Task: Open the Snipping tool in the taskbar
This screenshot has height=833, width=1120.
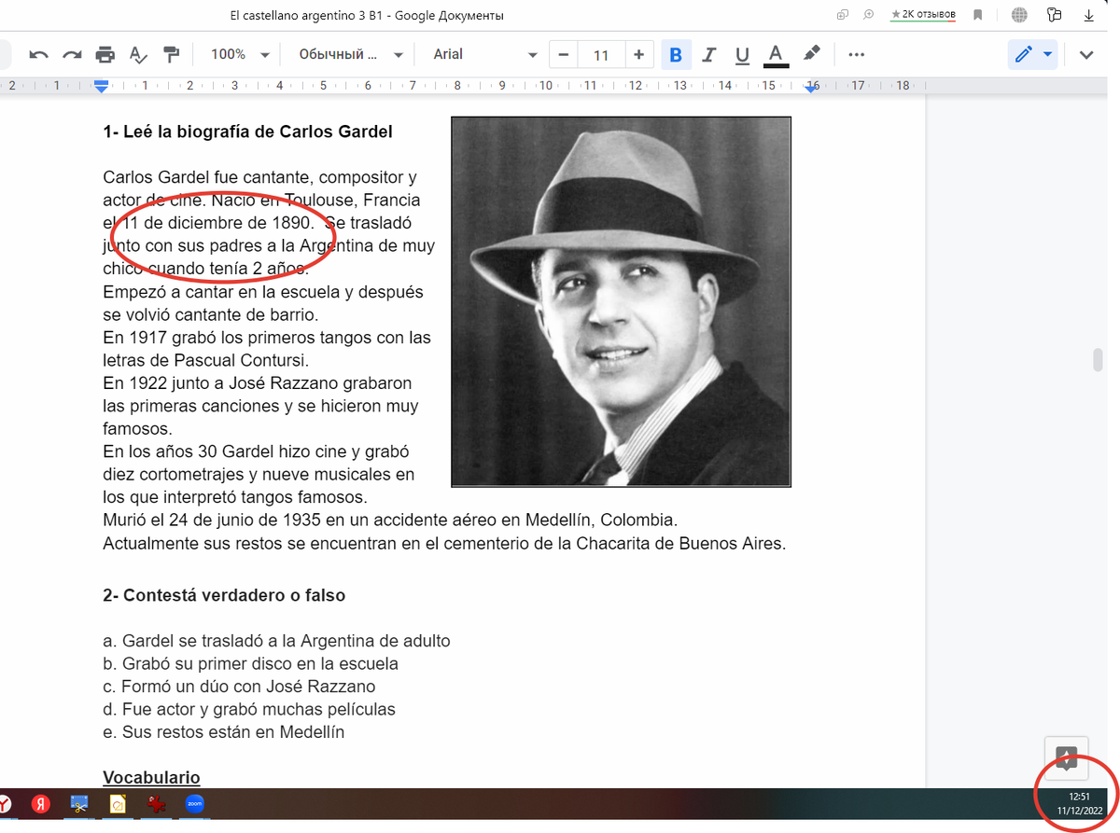Action: 79,803
